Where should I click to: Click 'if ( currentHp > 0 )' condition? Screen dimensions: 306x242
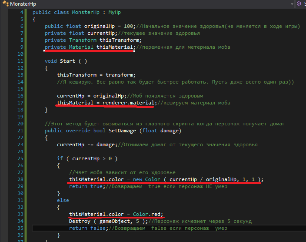pyautogui.click(x=87, y=158)
